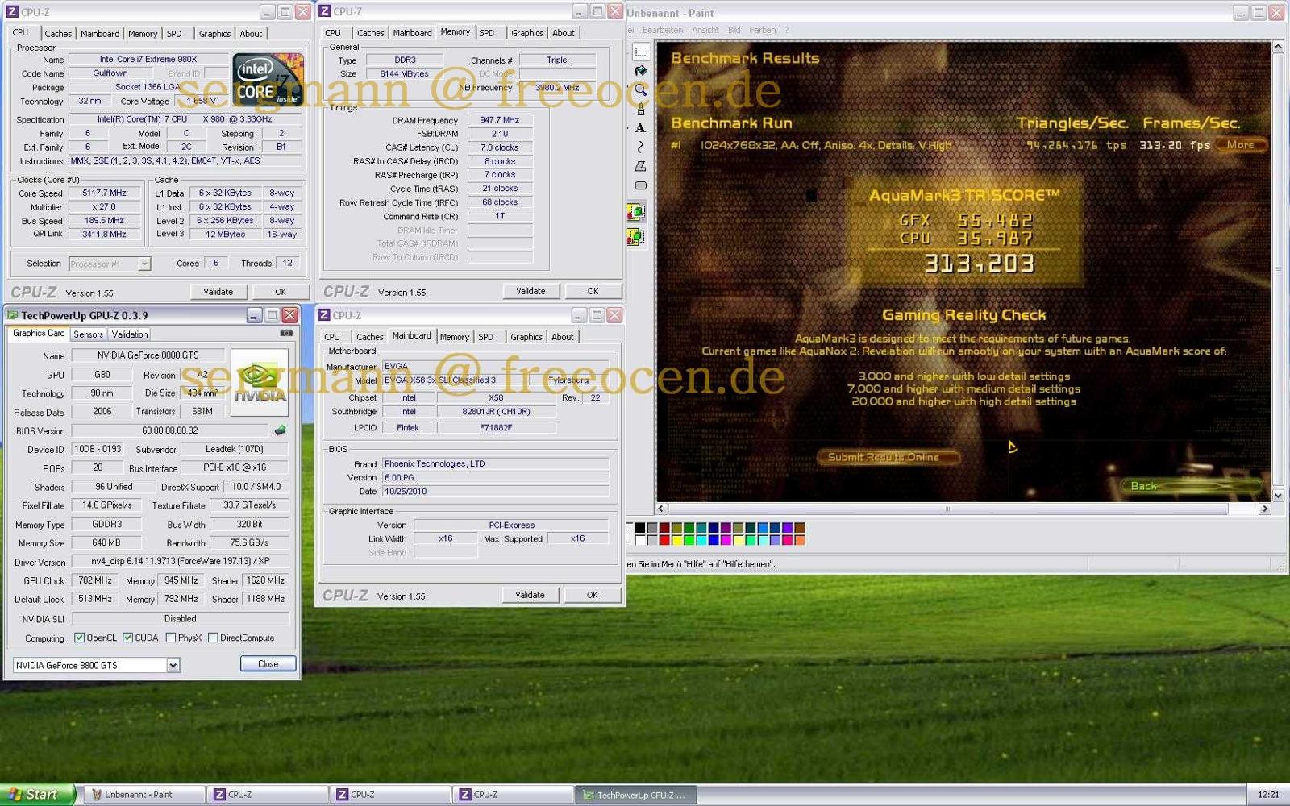This screenshot has height=806, width=1290.
Task: Click the Intel Core i7 logo in CPU-Z
Action: [x=268, y=79]
